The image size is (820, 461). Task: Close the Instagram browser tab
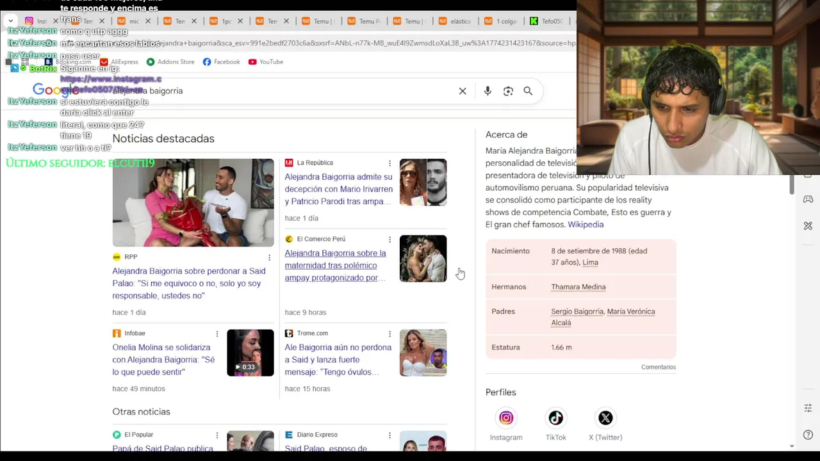[x=56, y=21]
